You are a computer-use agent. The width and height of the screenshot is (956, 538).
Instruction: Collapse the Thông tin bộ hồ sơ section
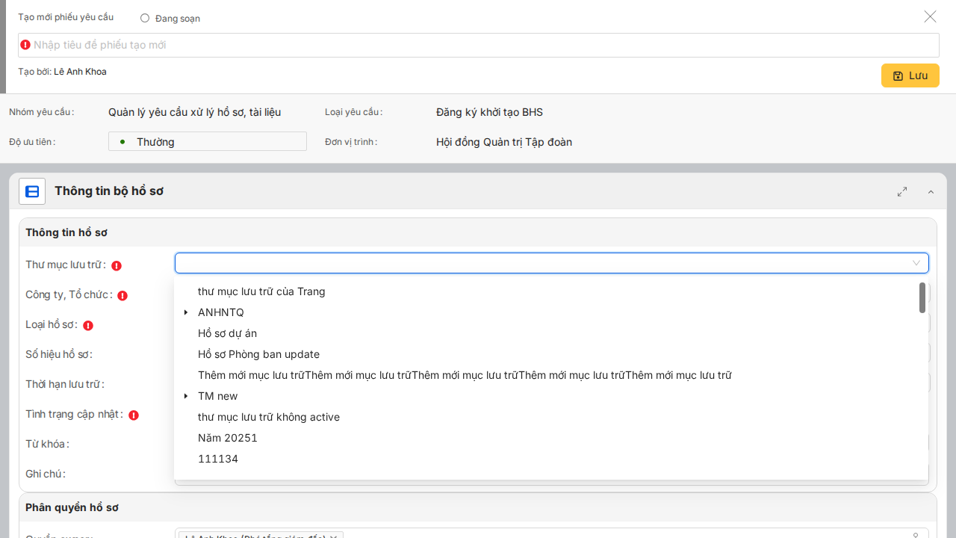pyautogui.click(x=931, y=192)
